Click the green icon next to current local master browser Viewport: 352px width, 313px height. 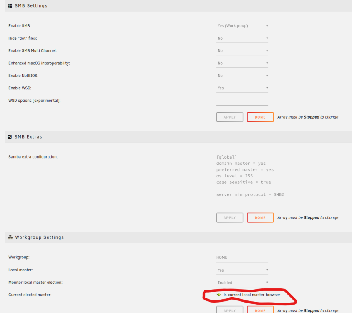pos(219,295)
